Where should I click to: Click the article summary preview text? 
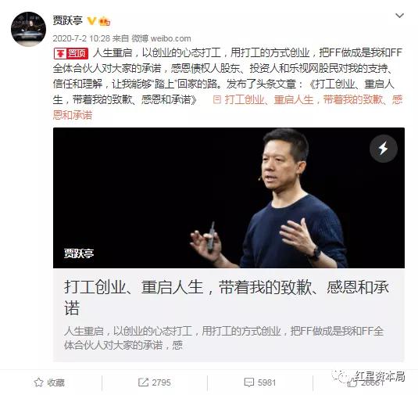[x=224, y=338]
